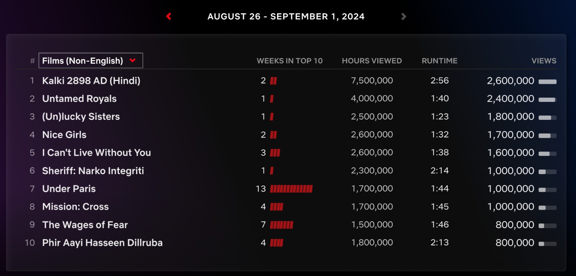Click the Runtime column header
This screenshot has height=276, width=576.
[x=439, y=61]
